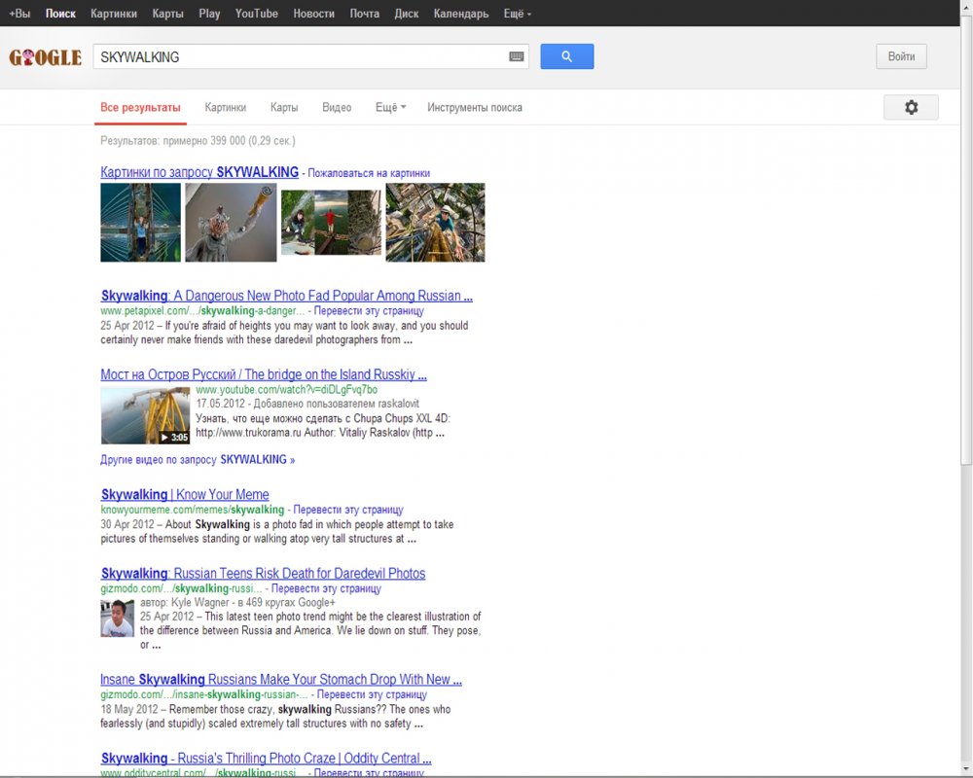Viewport: 973px width, 778px height.
Task: Expand the Ещё dropdown under the search box
Action: (x=390, y=108)
